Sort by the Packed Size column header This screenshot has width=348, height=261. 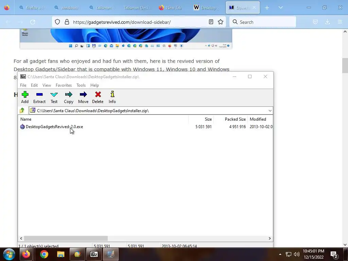pos(231,119)
